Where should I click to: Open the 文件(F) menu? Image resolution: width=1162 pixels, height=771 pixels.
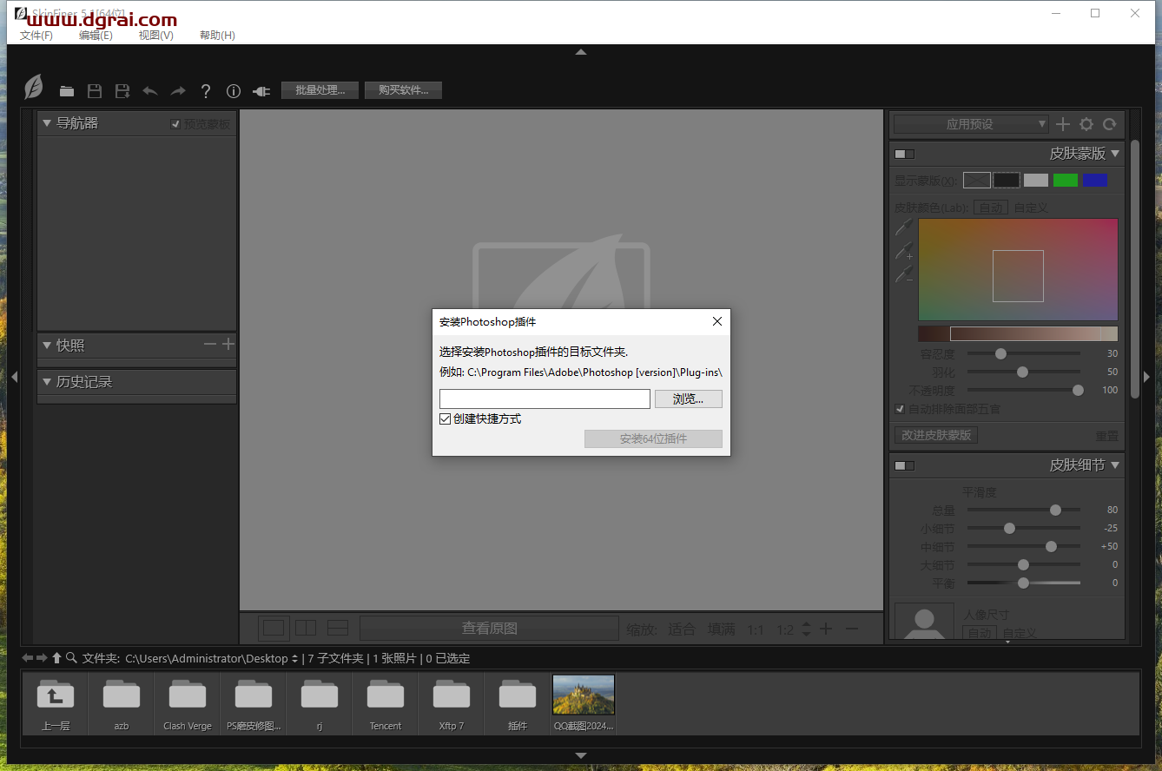[x=36, y=36]
